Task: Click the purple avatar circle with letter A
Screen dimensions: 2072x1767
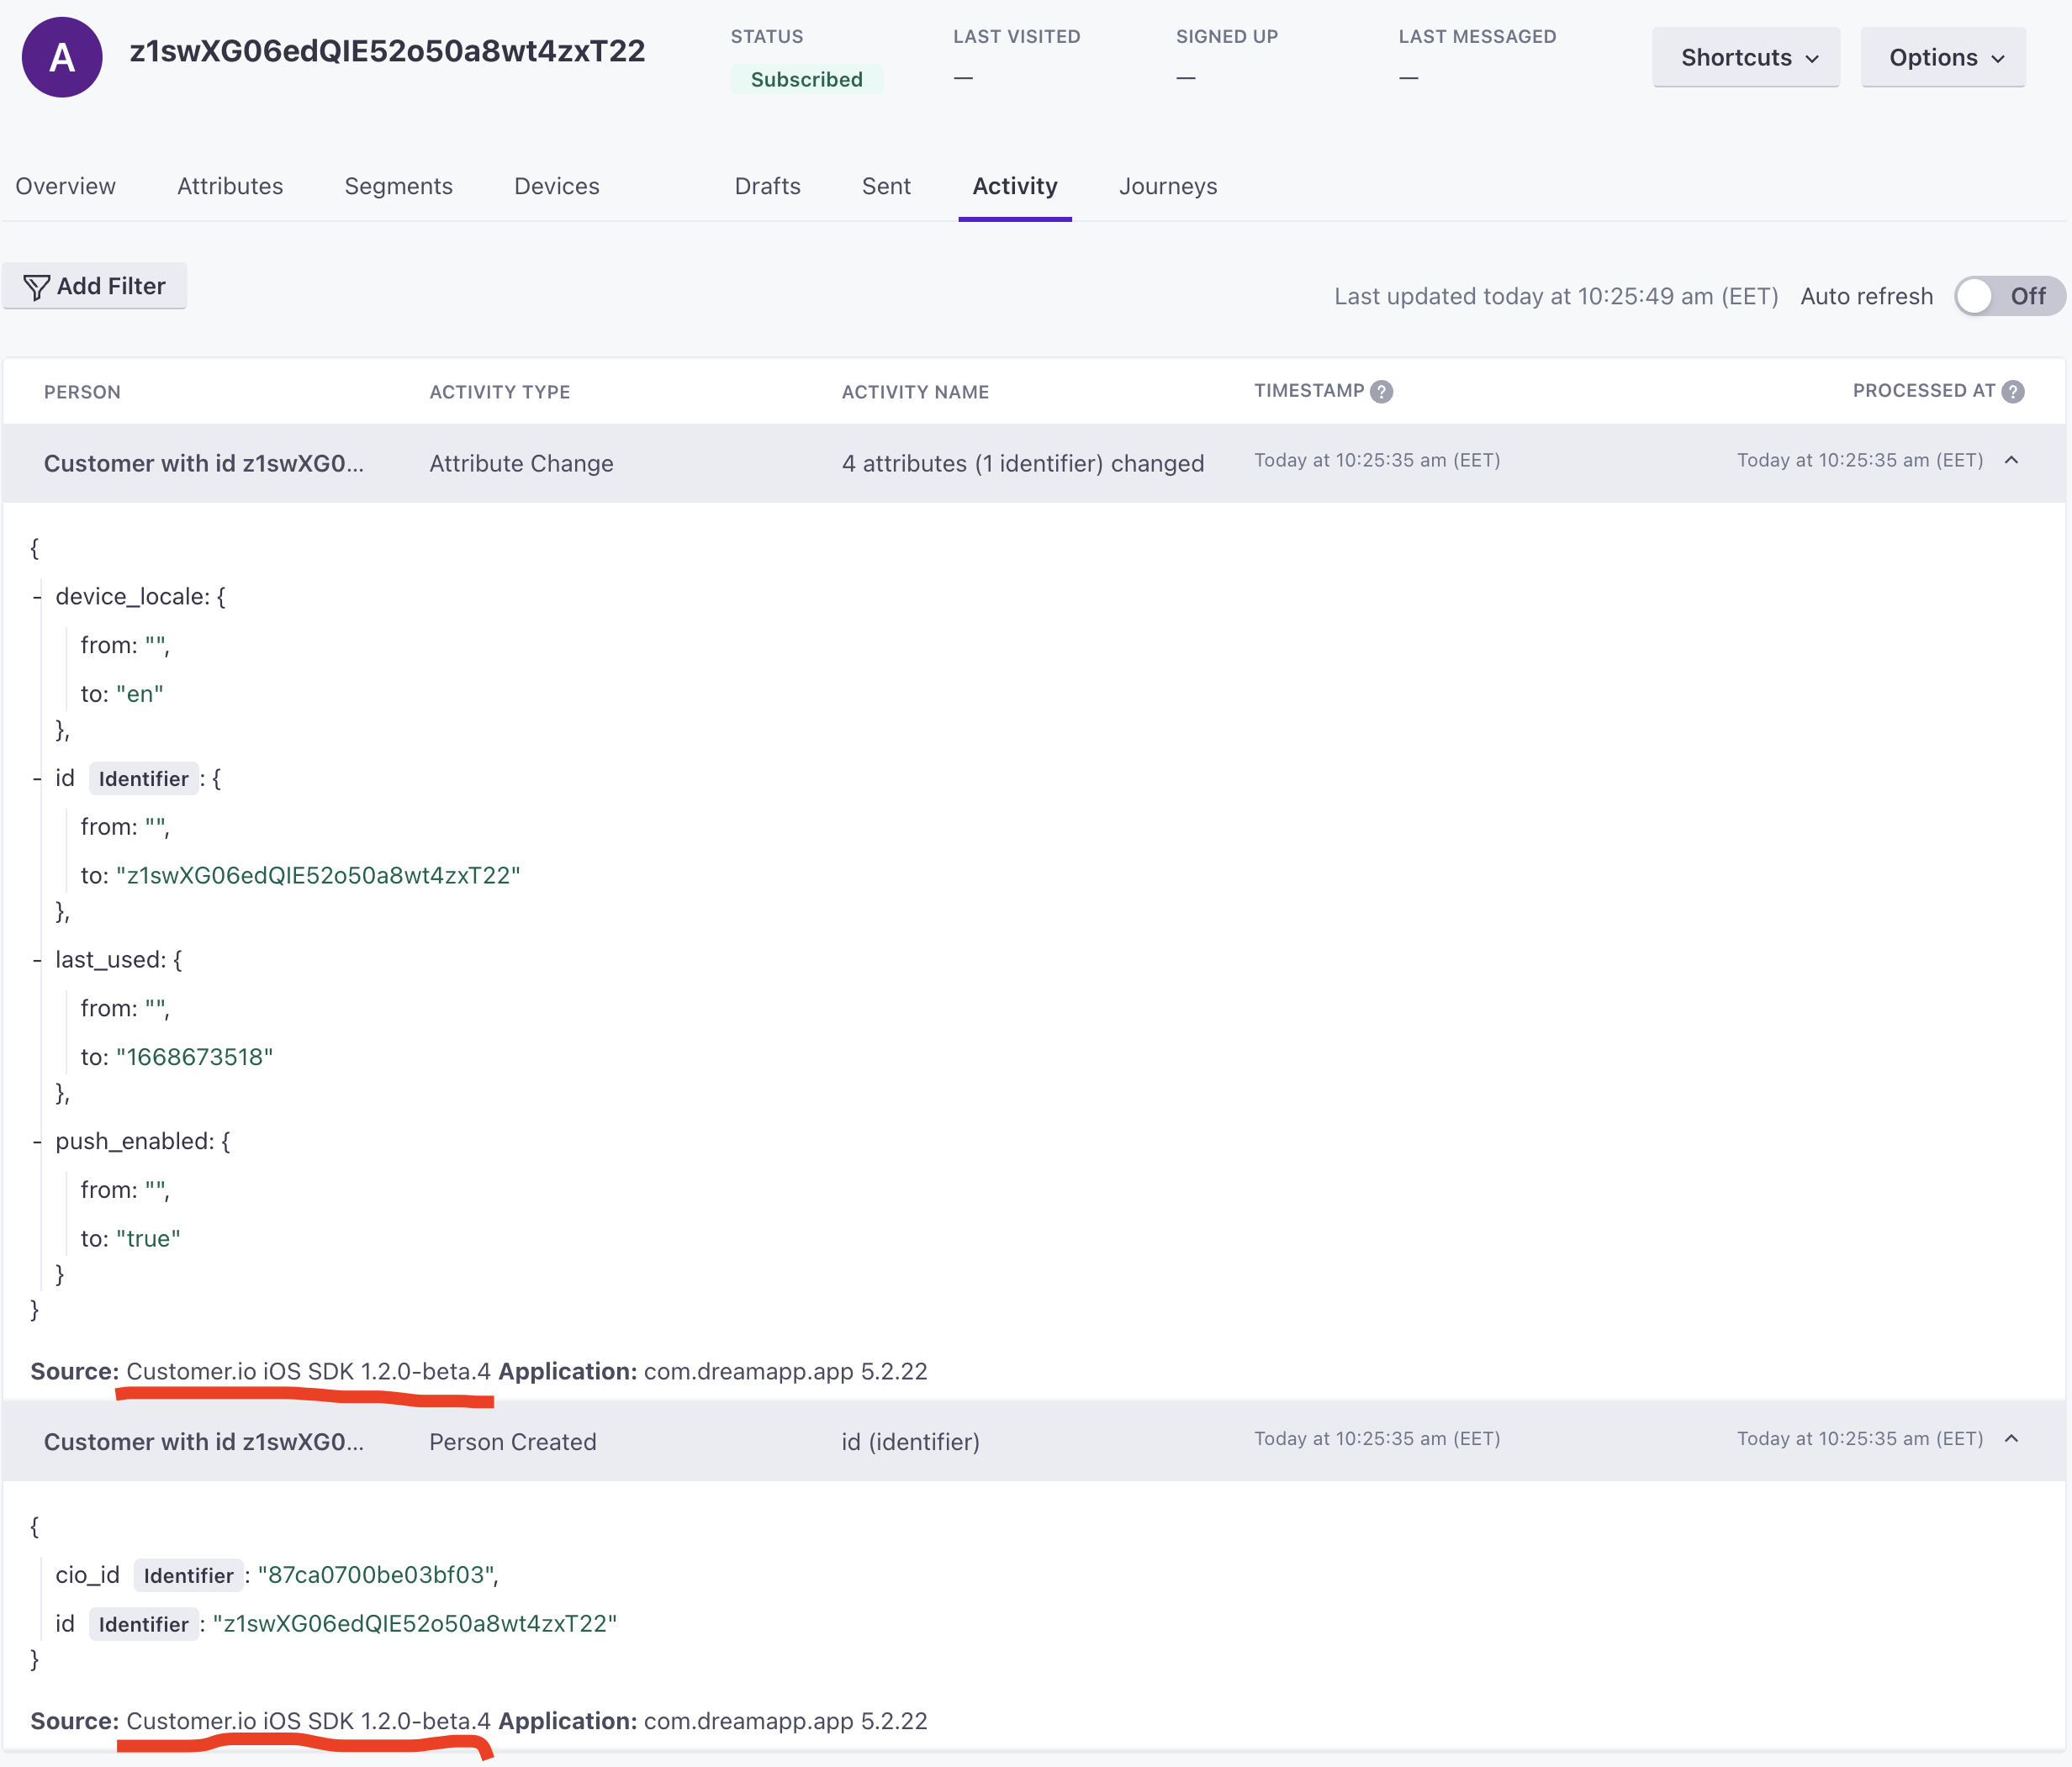Action: 62,57
